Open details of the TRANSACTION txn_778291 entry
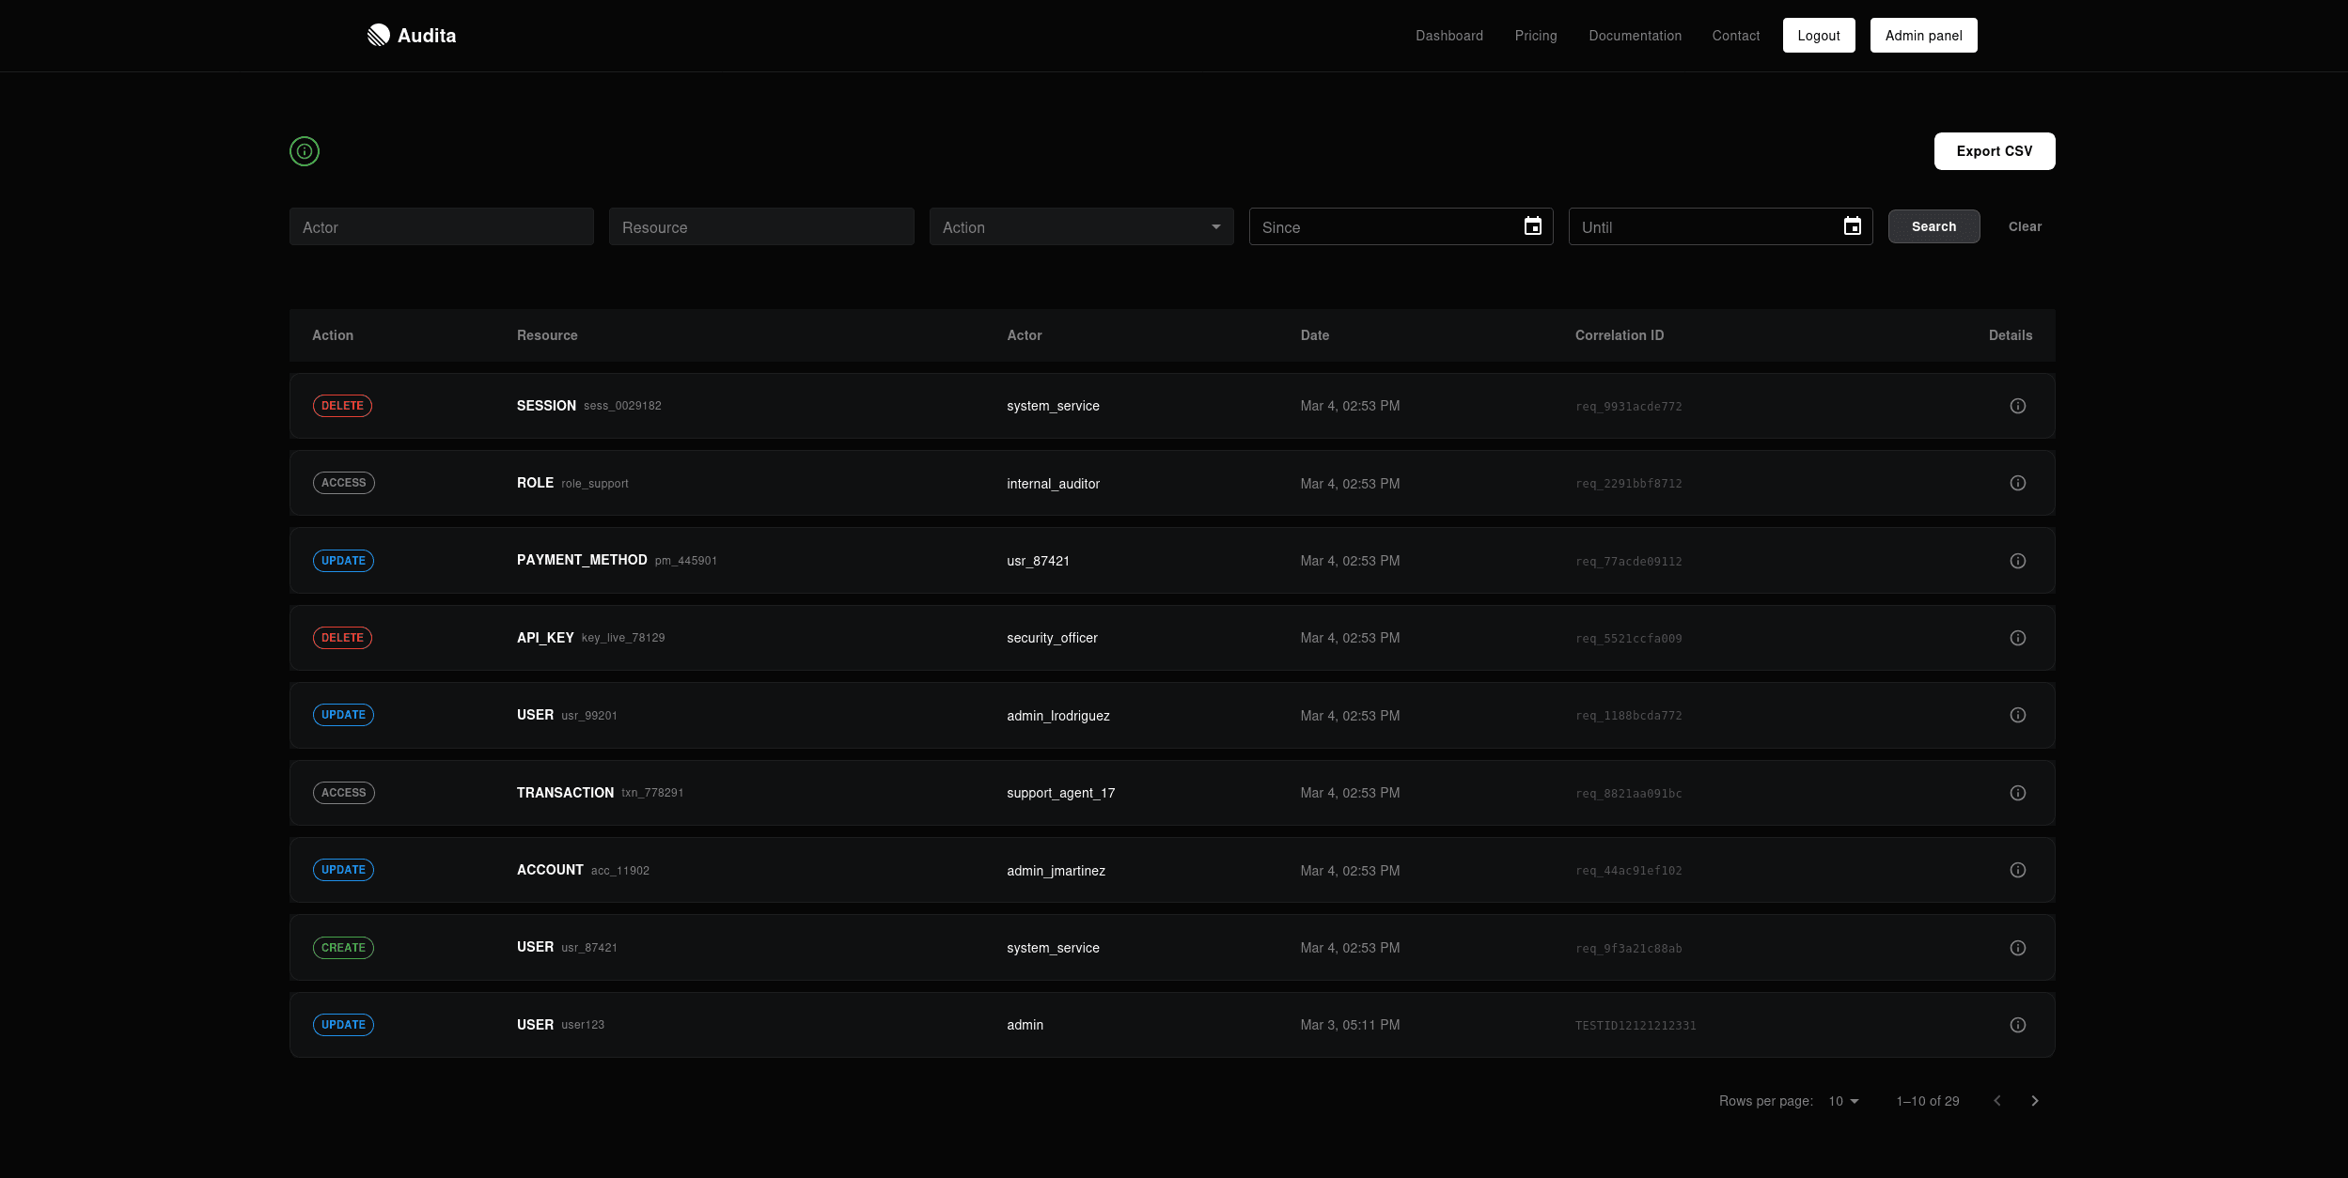 click(2018, 792)
